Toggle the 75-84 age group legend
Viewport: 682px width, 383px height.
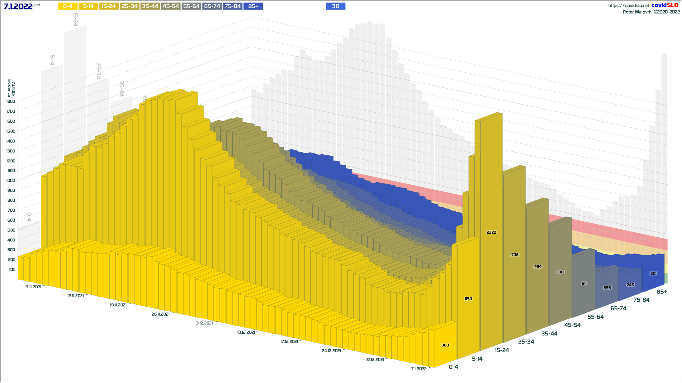click(x=233, y=6)
